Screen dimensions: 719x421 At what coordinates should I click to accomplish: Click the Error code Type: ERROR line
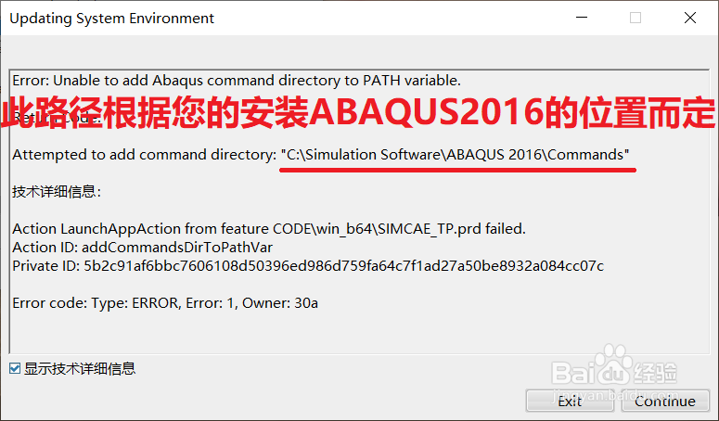pos(165,303)
